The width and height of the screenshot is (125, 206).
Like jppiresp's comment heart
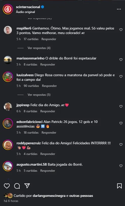[x=121, y=106]
